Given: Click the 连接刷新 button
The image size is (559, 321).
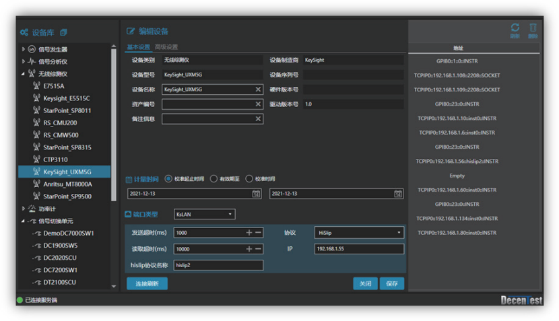Looking at the screenshot, I should 147,283.
